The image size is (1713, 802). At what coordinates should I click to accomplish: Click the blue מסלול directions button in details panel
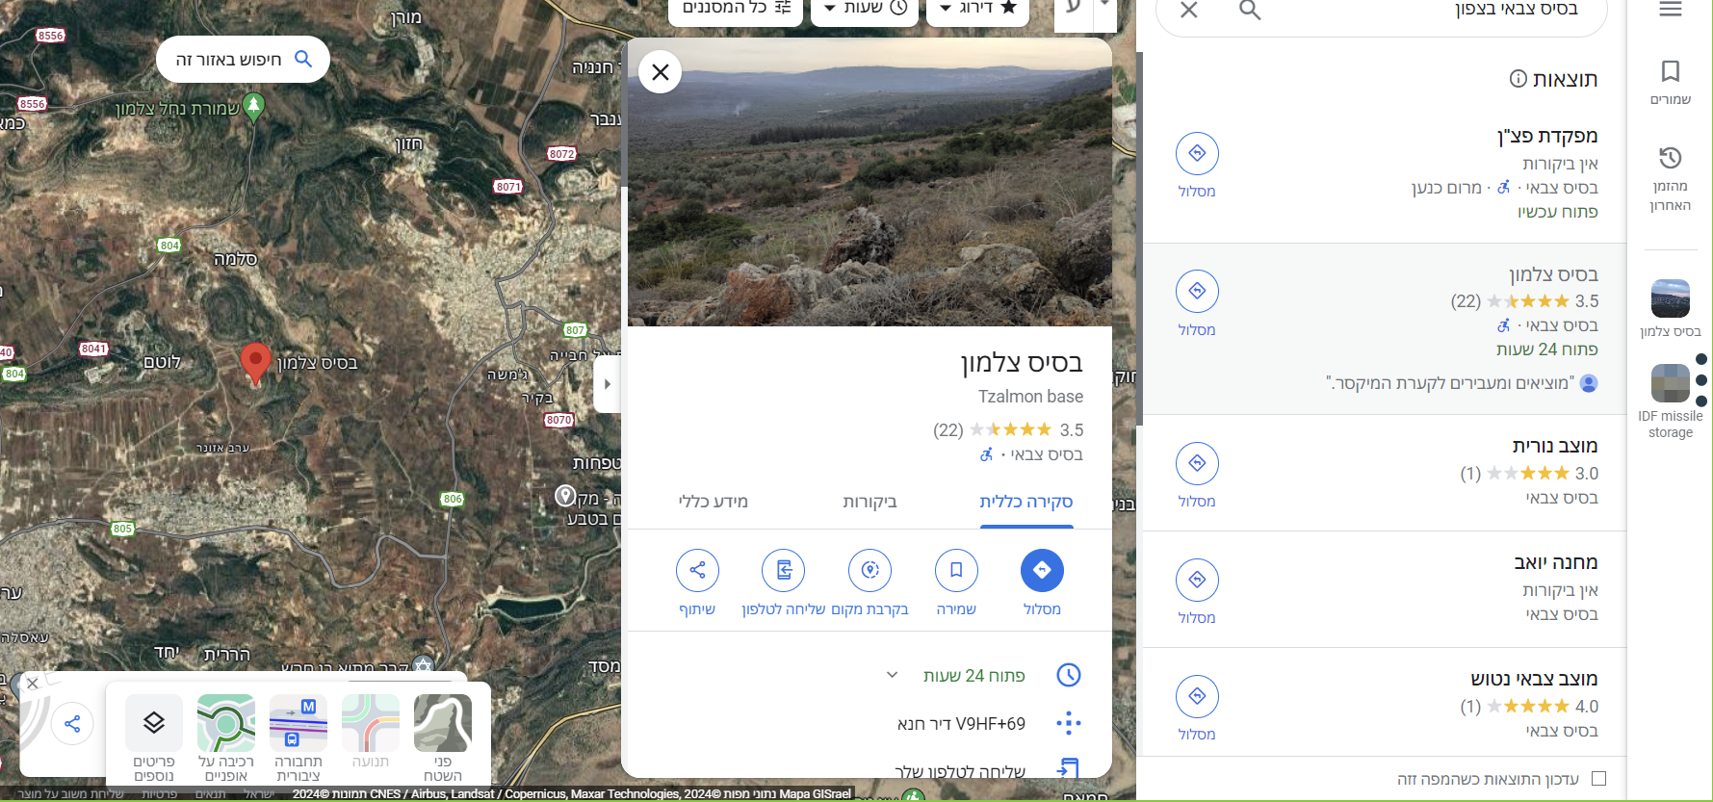1042,570
